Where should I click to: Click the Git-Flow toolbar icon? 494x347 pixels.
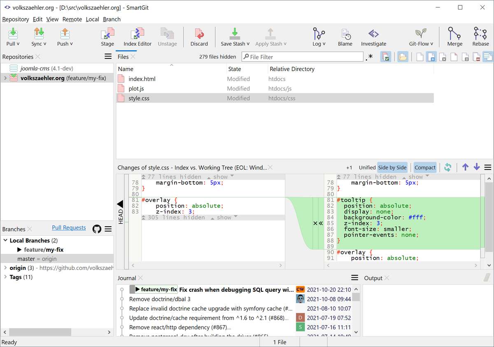click(421, 33)
